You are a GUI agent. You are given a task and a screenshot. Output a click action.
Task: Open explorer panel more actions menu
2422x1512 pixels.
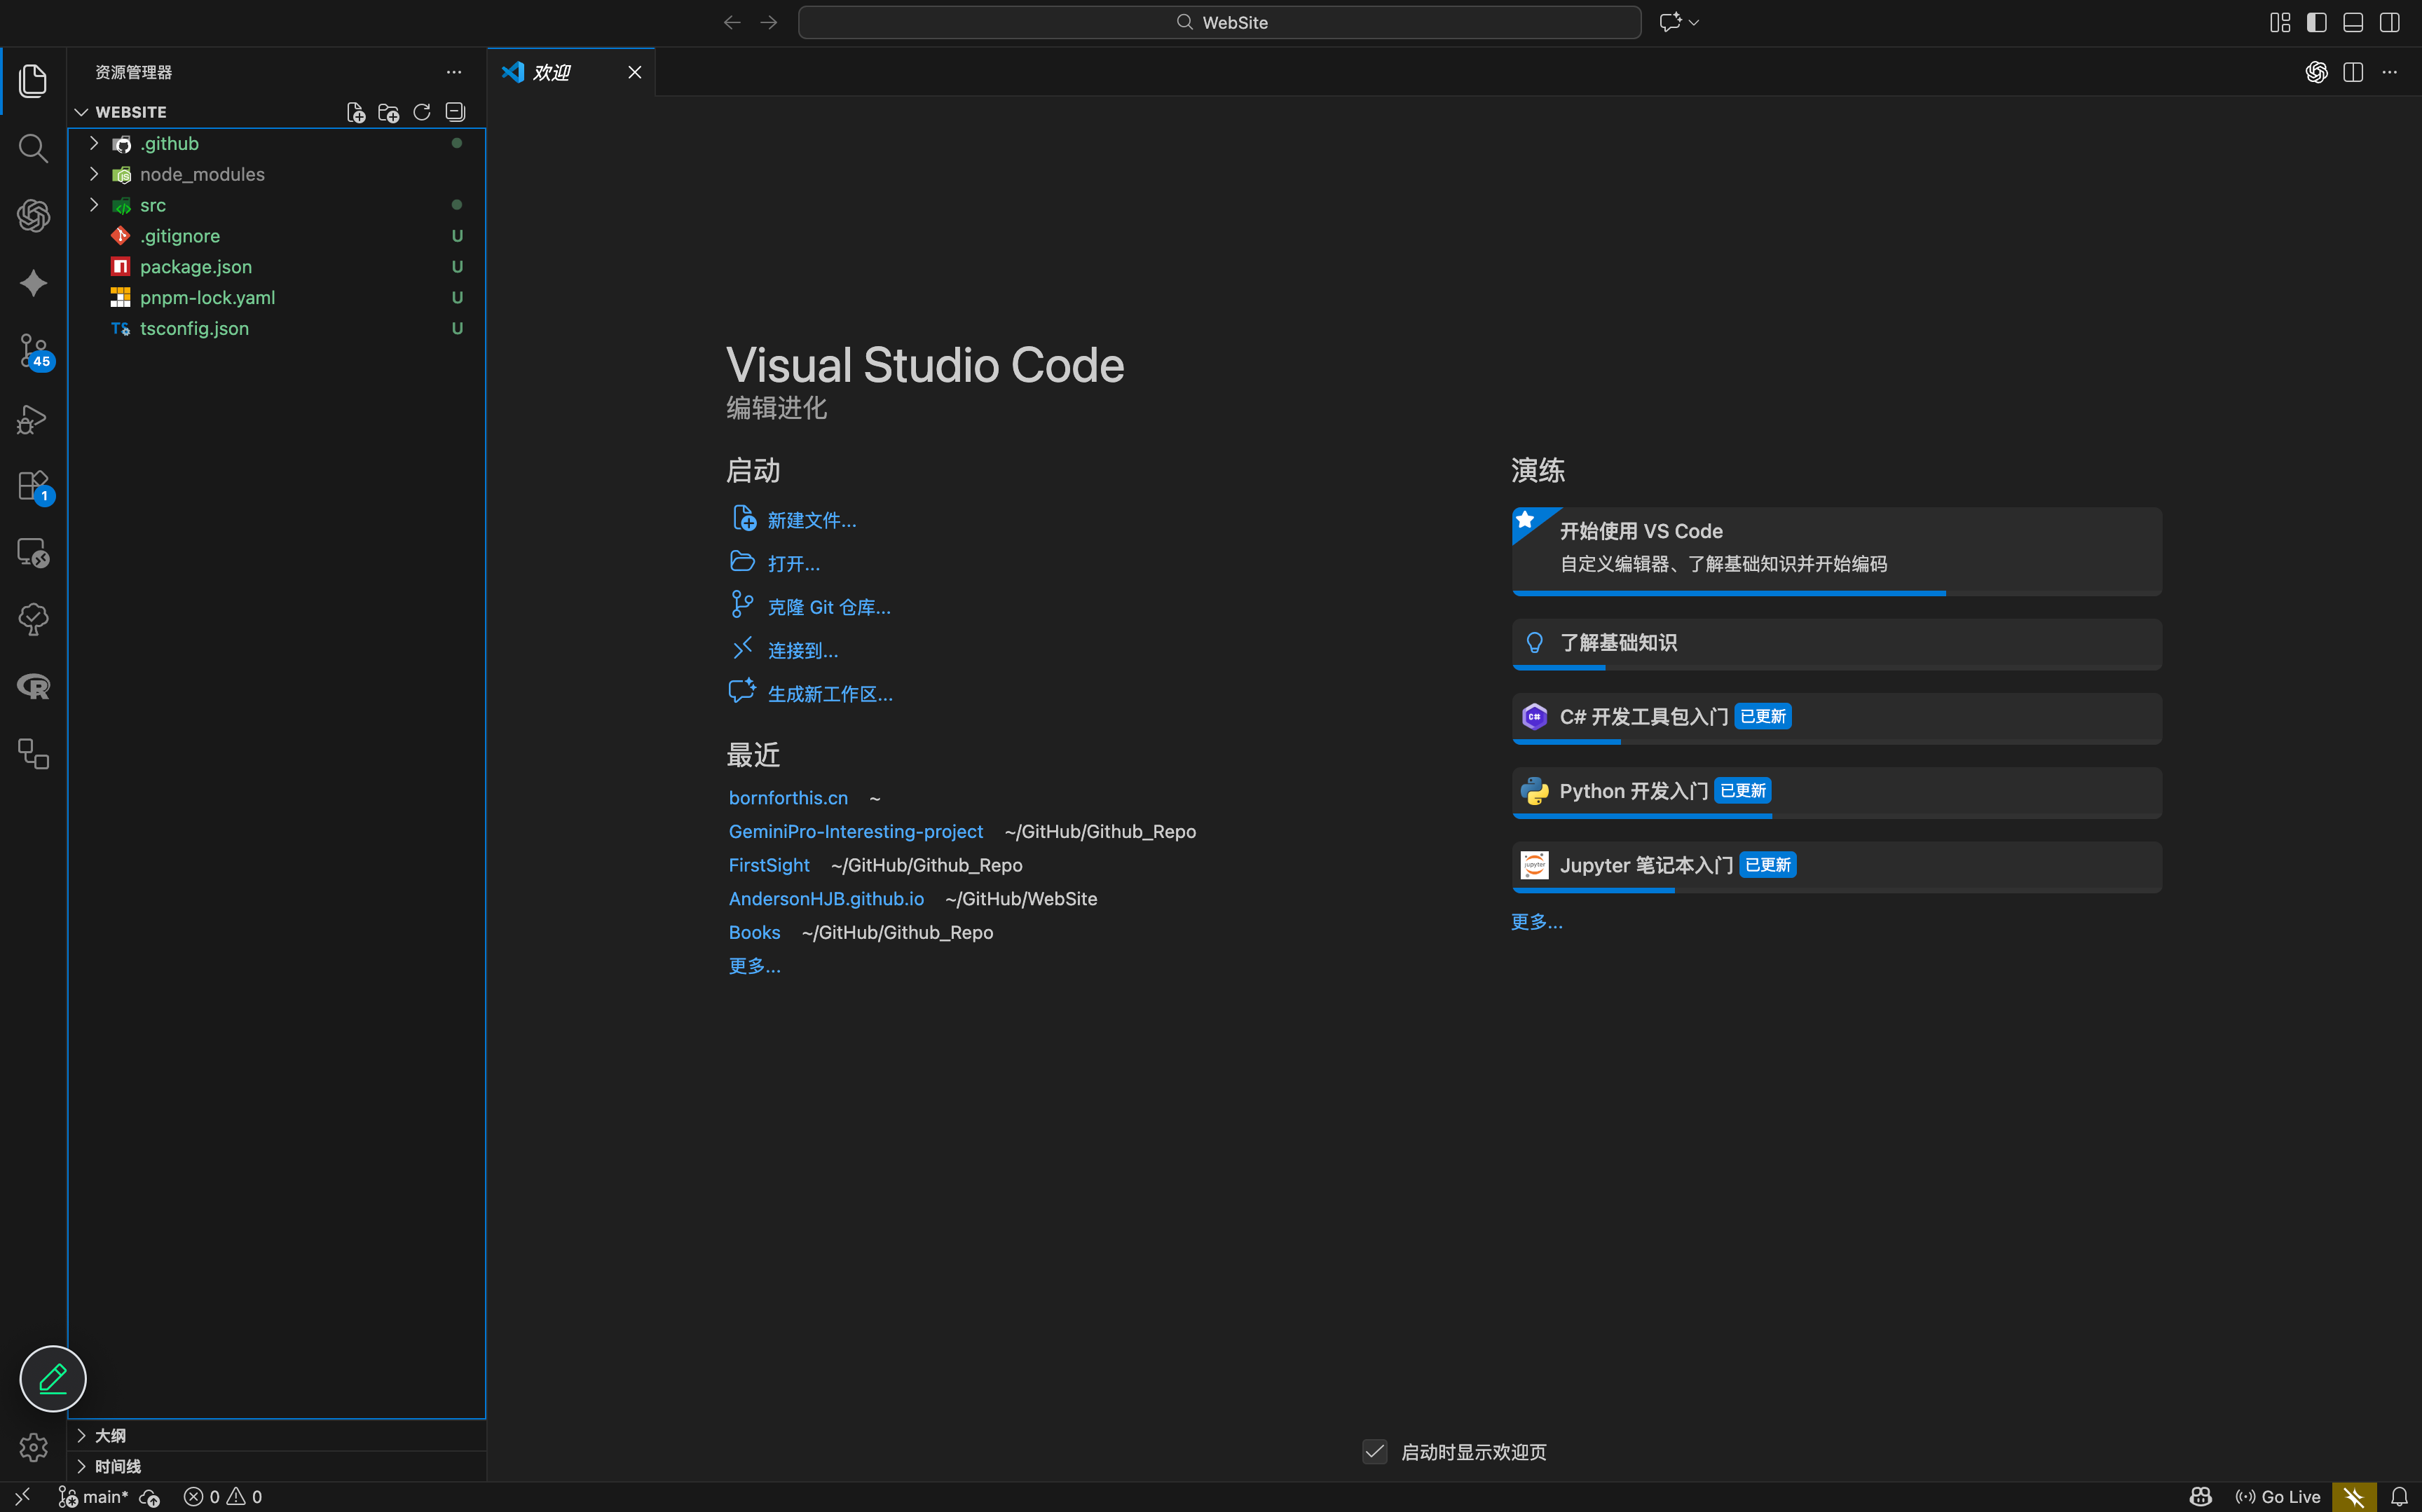[454, 72]
